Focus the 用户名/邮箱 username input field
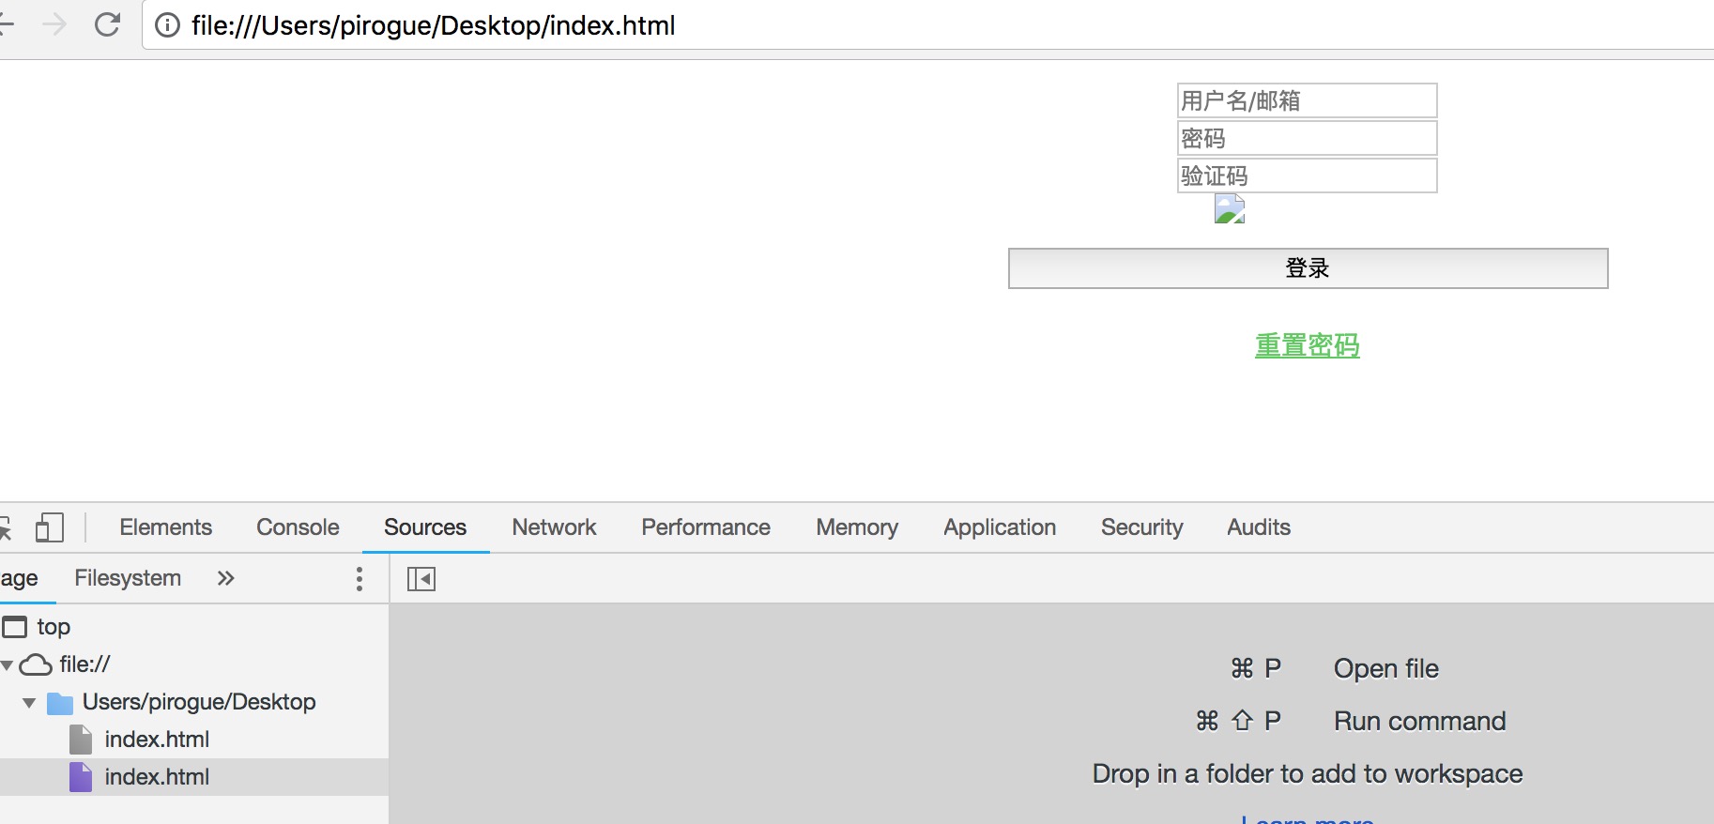This screenshot has height=824, width=1714. click(x=1307, y=100)
